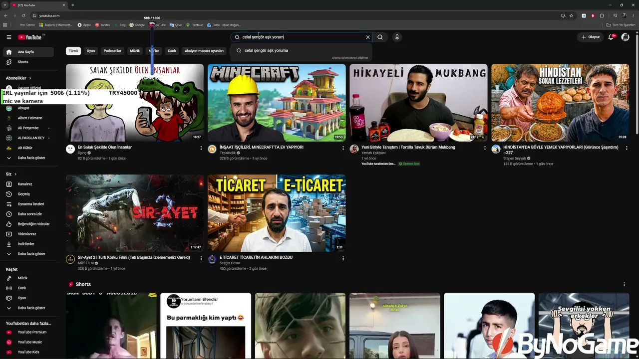Open Oyun under Keşfet

pyautogui.click(x=28, y=298)
